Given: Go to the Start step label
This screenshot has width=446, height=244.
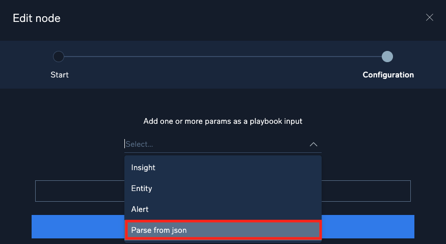Looking at the screenshot, I should click(x=60, y=75).
